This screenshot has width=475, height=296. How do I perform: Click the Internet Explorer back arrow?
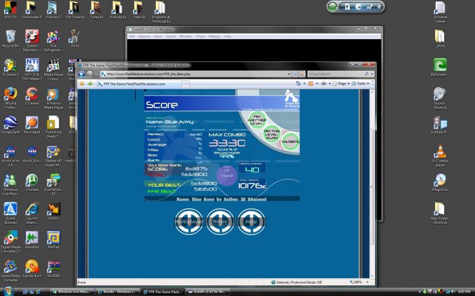pyautogui.click(x=82, y=73)
